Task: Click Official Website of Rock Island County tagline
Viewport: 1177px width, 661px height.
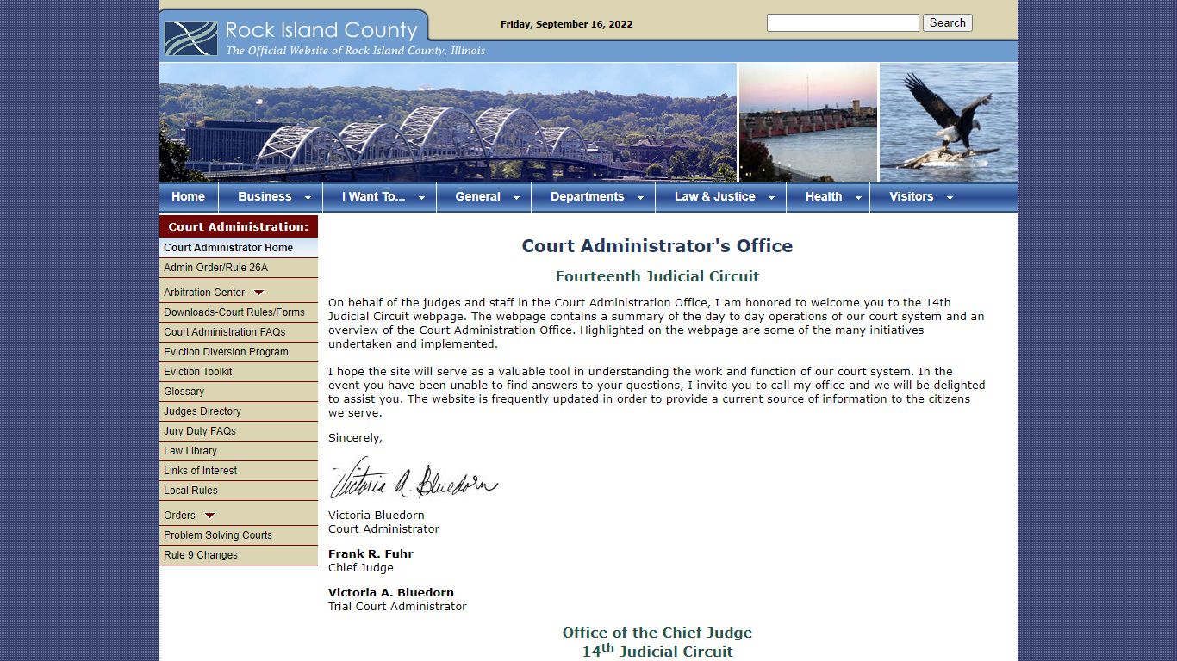Action: (x=356, y=51)
